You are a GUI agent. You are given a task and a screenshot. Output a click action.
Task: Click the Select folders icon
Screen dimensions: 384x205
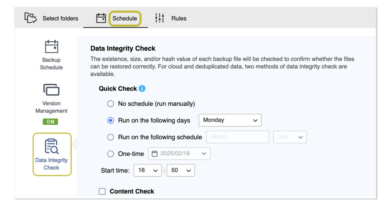tap(31, 18)
